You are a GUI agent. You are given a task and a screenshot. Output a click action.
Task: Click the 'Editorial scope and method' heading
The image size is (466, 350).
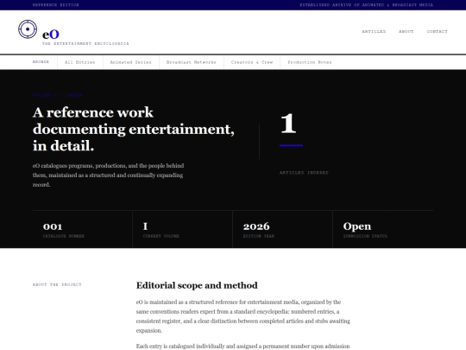point(197,285)
